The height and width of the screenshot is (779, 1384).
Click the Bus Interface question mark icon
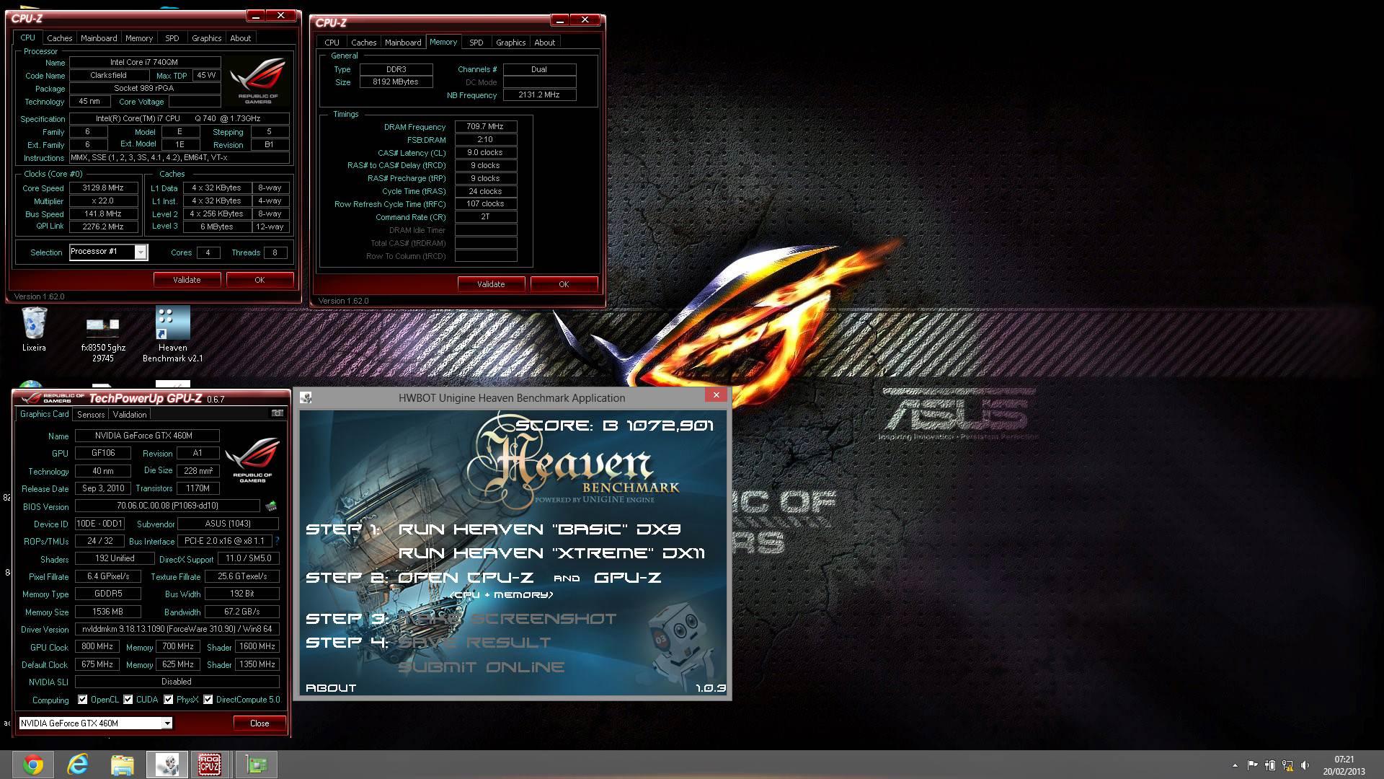pos(277,541)
